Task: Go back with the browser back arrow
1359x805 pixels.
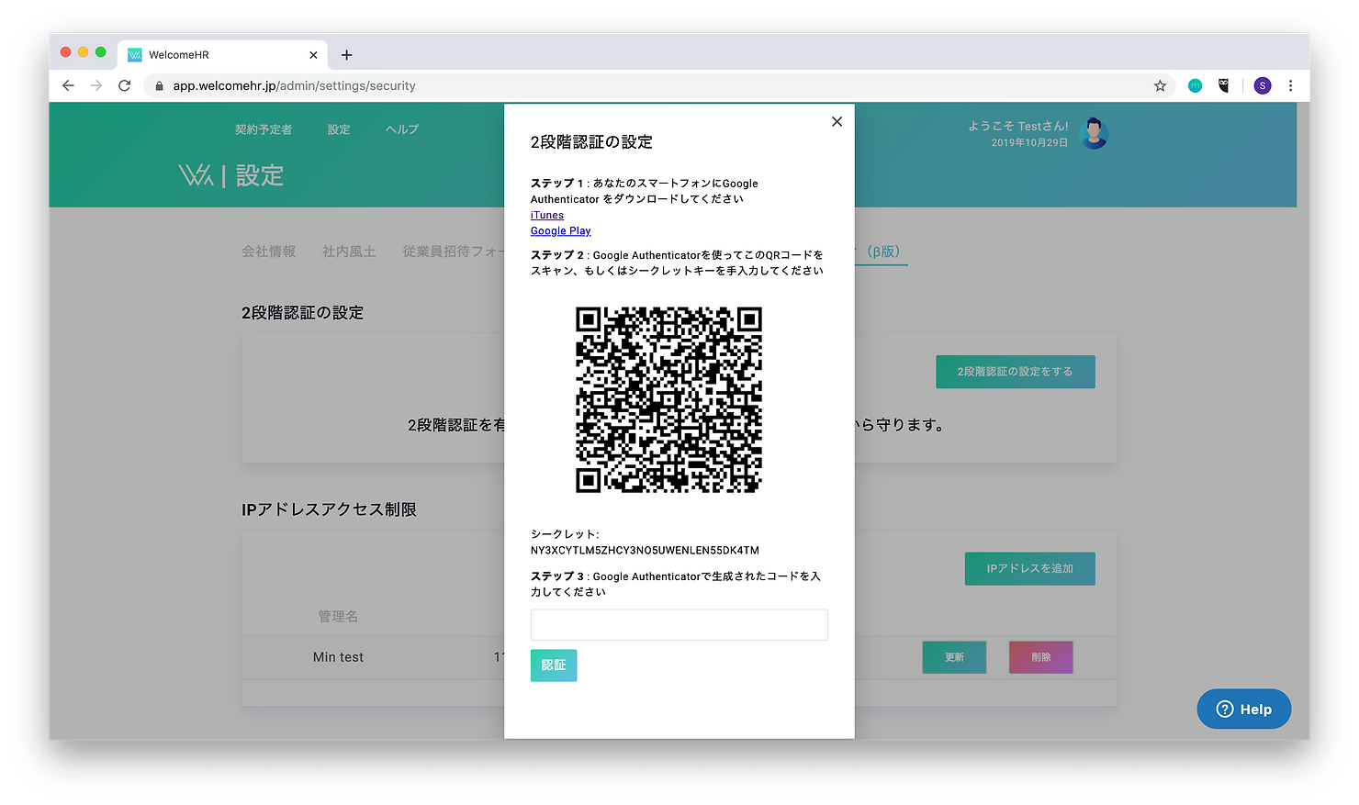Action: coord(68,85)
